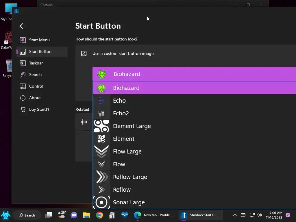The image size is (296, 222).
Task: Click the Taskbar sidebar icon
Action: [x=23, y=63]
